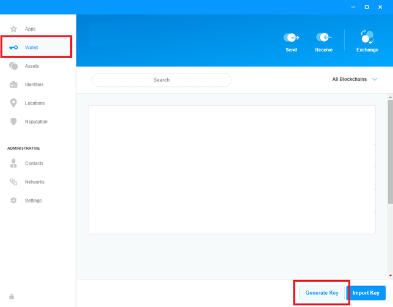This screenshot has height=307, width=393.
Task: Click the Import Key button
Action: point(366,293)
